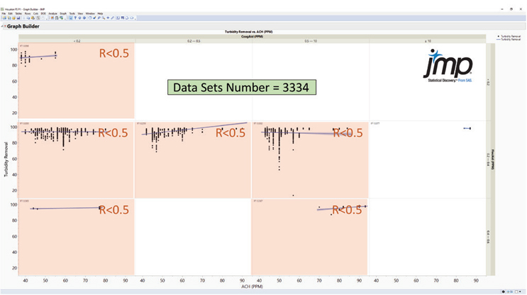Select the question mark Help tool
The image size is (527, 295).
(75, 18)
